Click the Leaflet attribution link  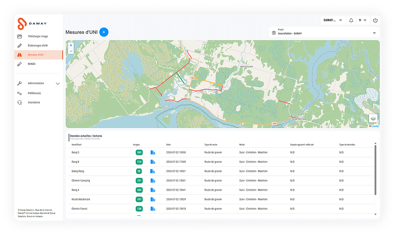tap(374, 126)
